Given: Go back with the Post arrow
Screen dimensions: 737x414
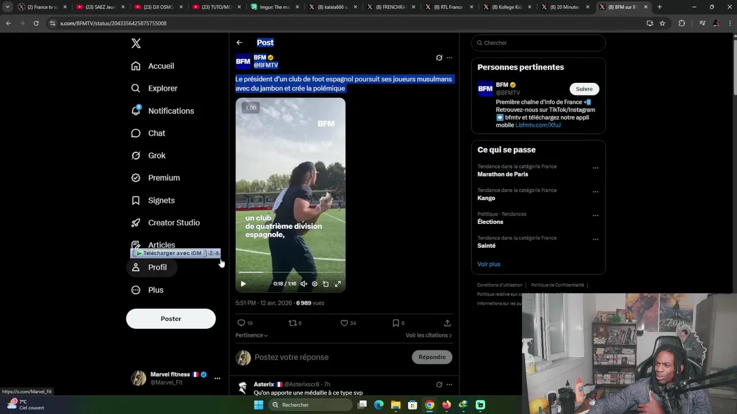Looking at the screenshot, I should [239, 43].
